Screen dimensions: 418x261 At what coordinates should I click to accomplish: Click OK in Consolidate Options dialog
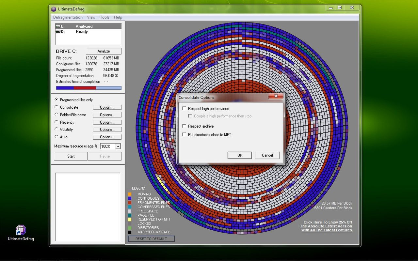coord(240,155)
